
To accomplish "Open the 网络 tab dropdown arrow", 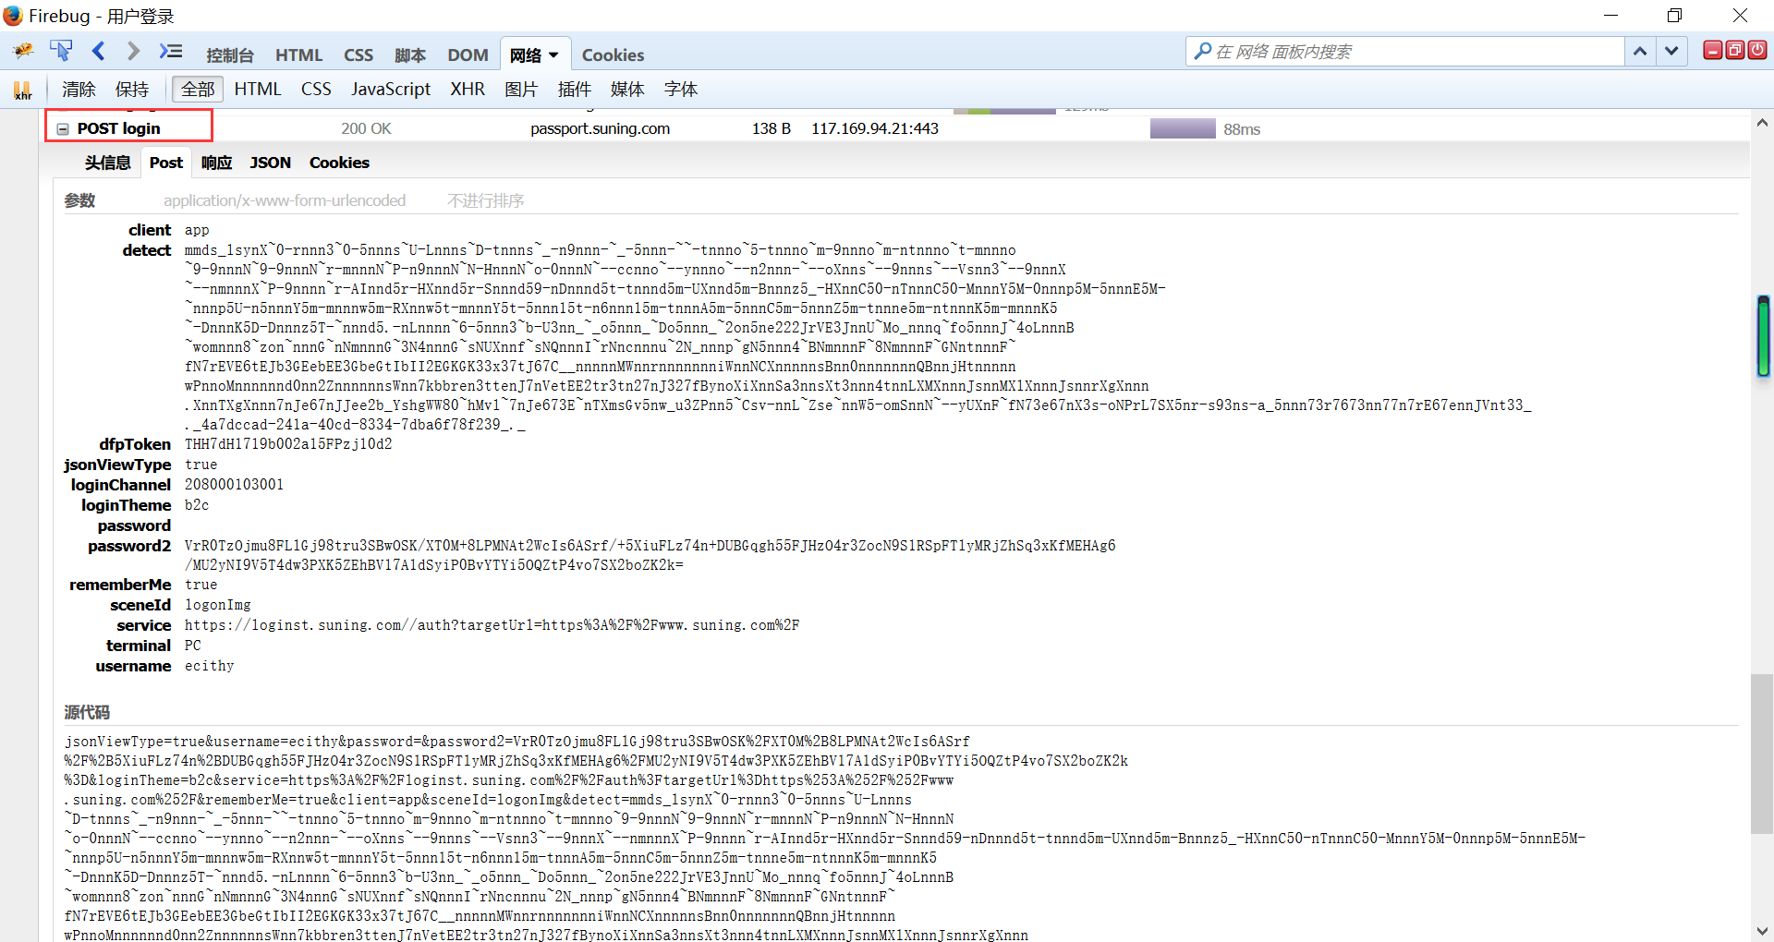I will click(553, 55).
